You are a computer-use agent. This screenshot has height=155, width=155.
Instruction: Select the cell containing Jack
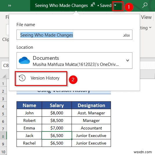[x=29, y=136]
